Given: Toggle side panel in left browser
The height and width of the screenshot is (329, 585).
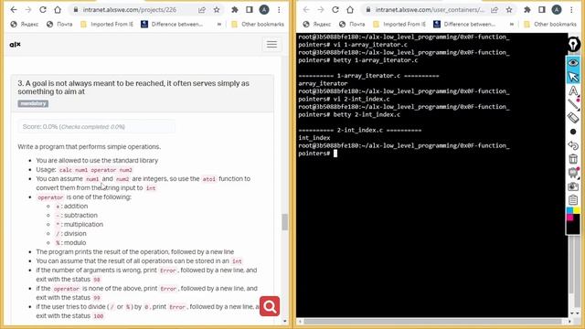Looking at the screenshot, I should point(250,10).
